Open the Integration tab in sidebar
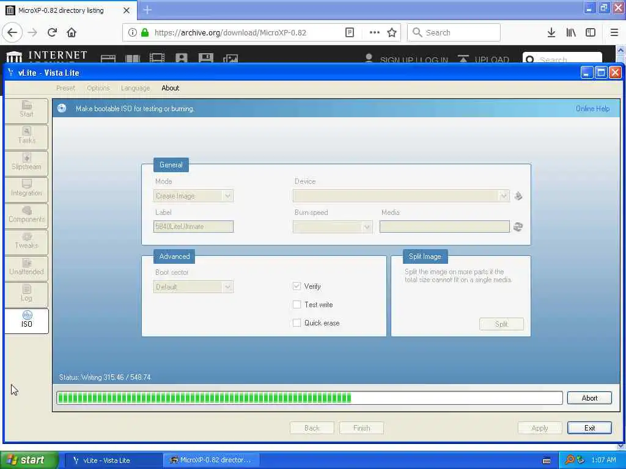The image size is (626, 469). pos(26,189)
